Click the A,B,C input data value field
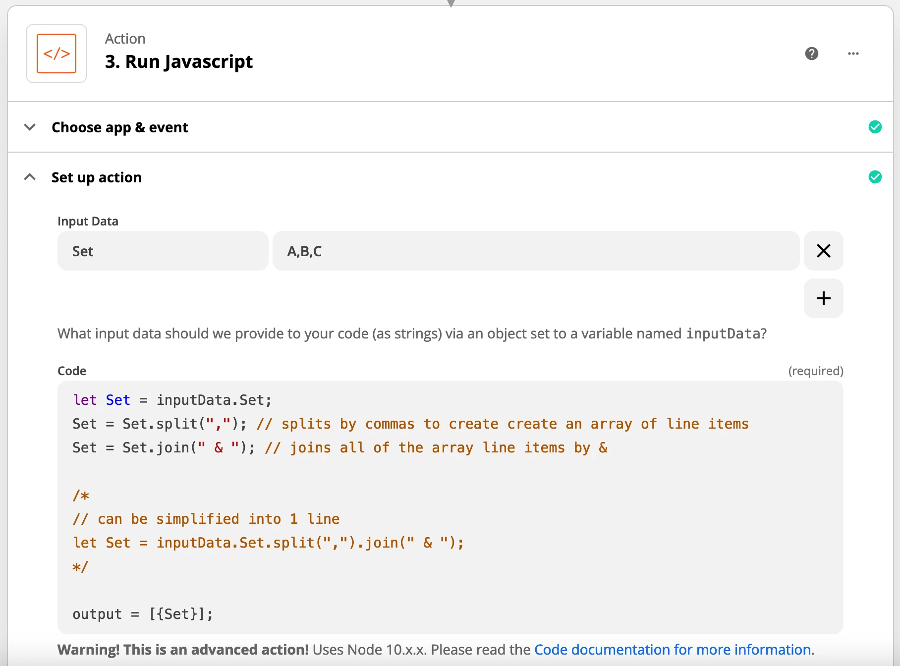900x666 pixels. pos(536,251)
